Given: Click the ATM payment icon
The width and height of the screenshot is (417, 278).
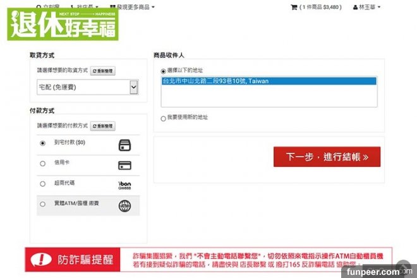Looking at the screenshot, I should tap(124, 205).
